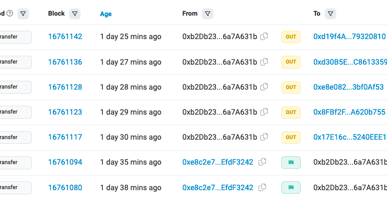The image size is (387, 198).
Task: Open block 16761094
Action: point(65,163)
